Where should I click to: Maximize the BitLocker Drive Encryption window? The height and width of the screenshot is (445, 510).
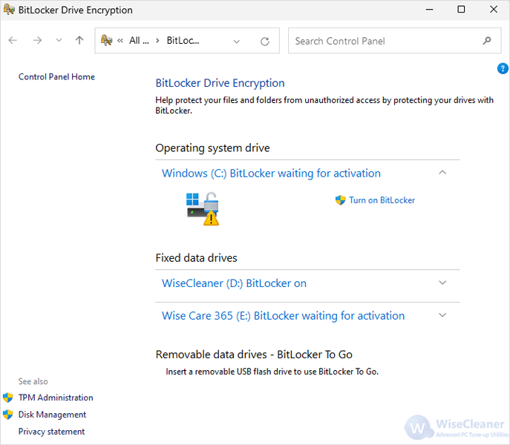pos(461,10)
